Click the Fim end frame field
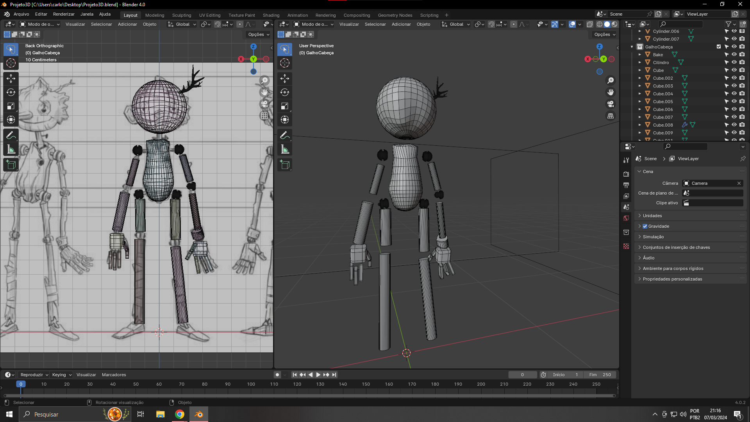The image size is (750, 422). click(x=600, y=375)
